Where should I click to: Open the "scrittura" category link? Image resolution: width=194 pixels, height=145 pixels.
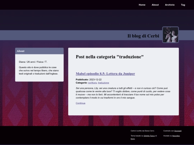tap(92, 83)
